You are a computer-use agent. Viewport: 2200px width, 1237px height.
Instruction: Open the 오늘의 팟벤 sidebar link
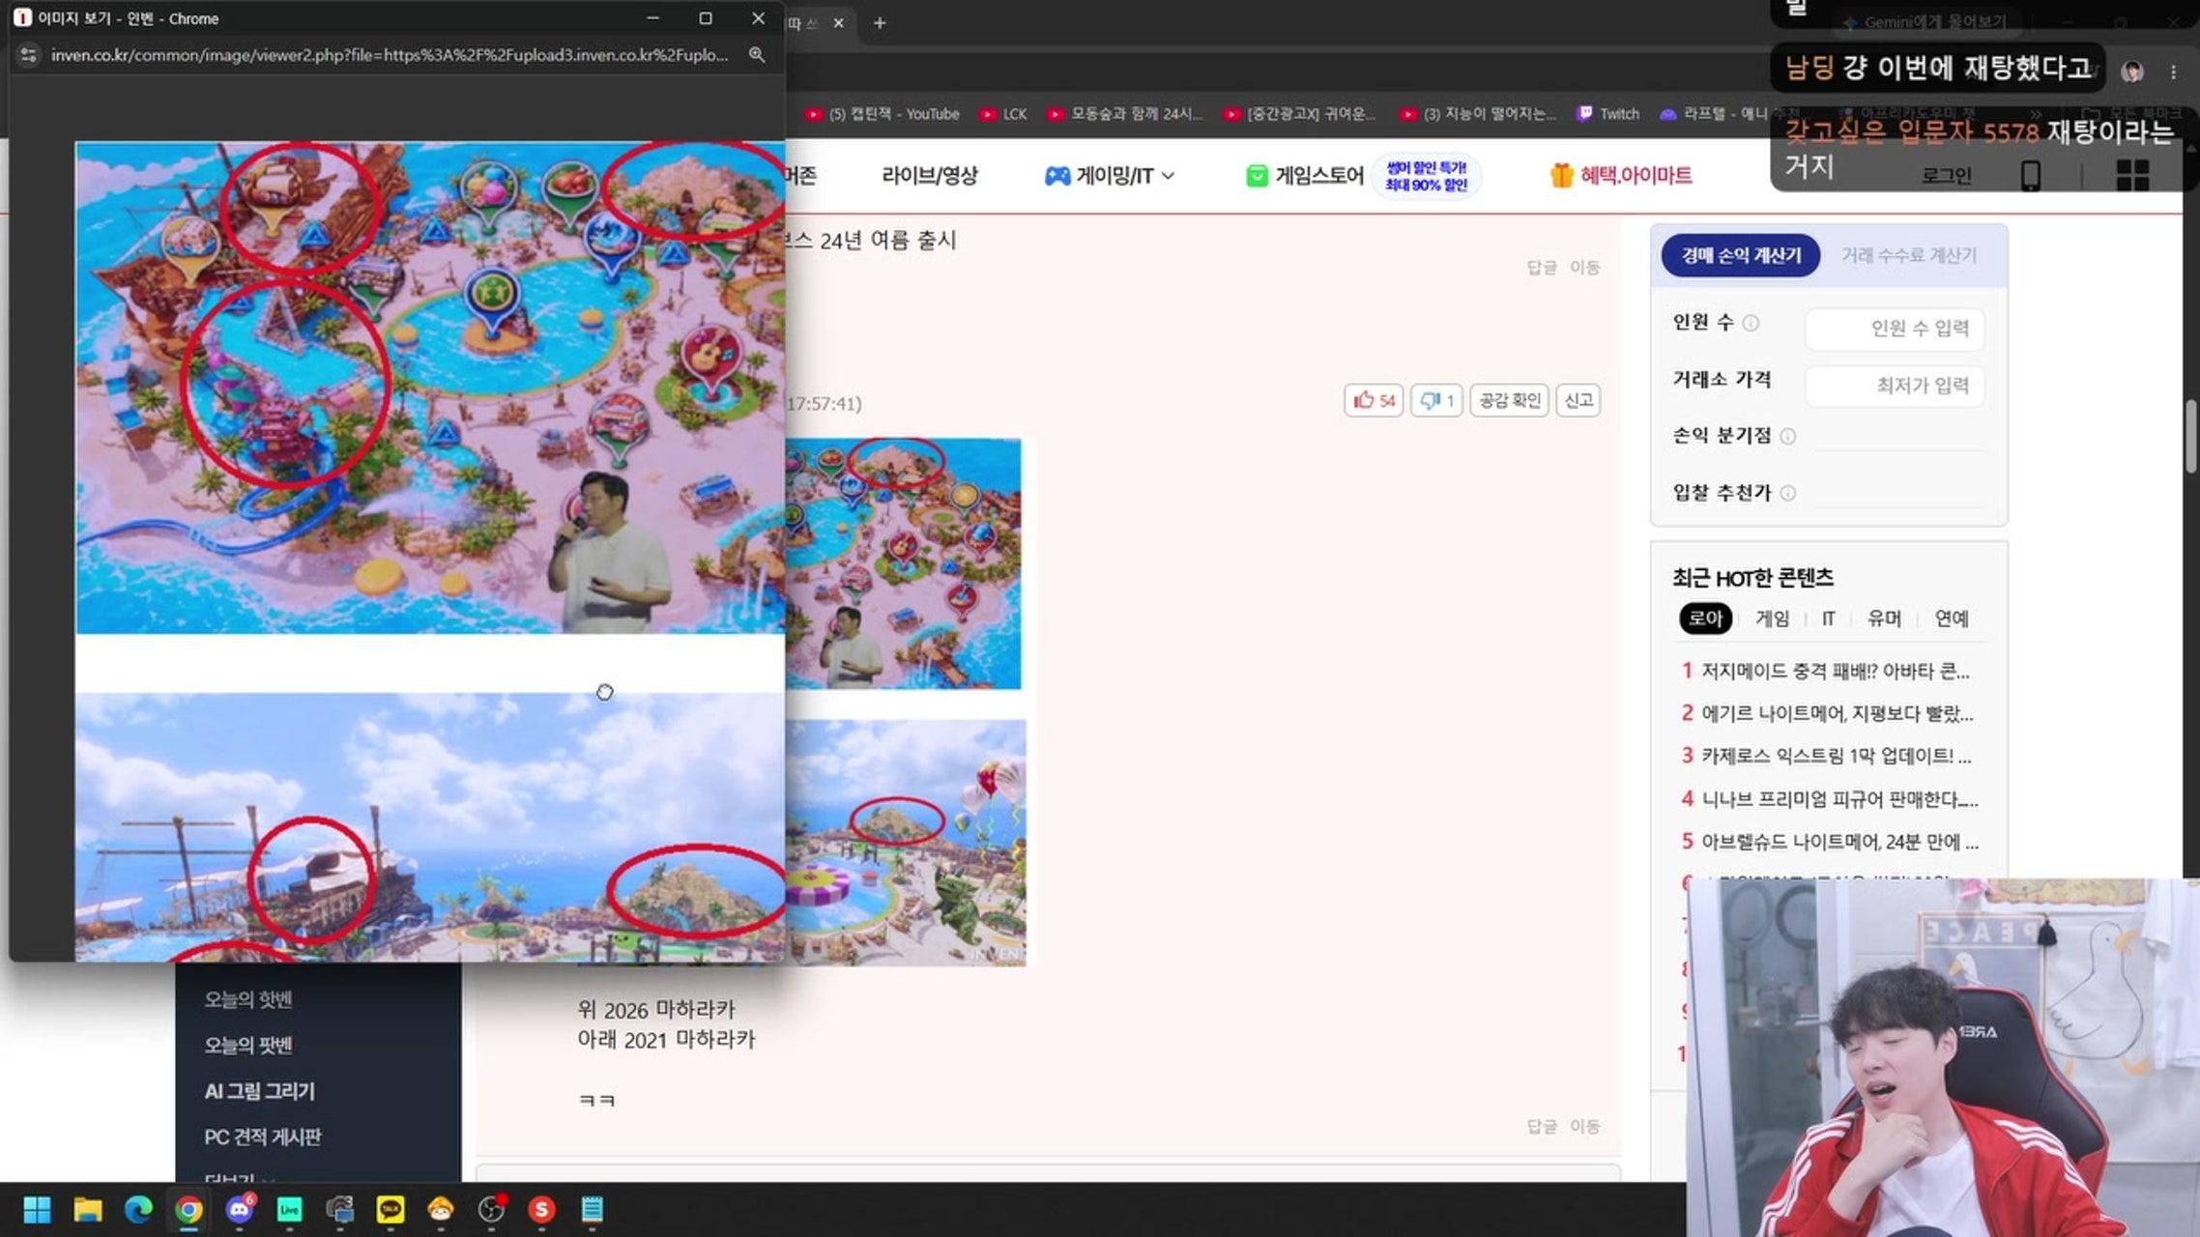[x=247, y=1045]
